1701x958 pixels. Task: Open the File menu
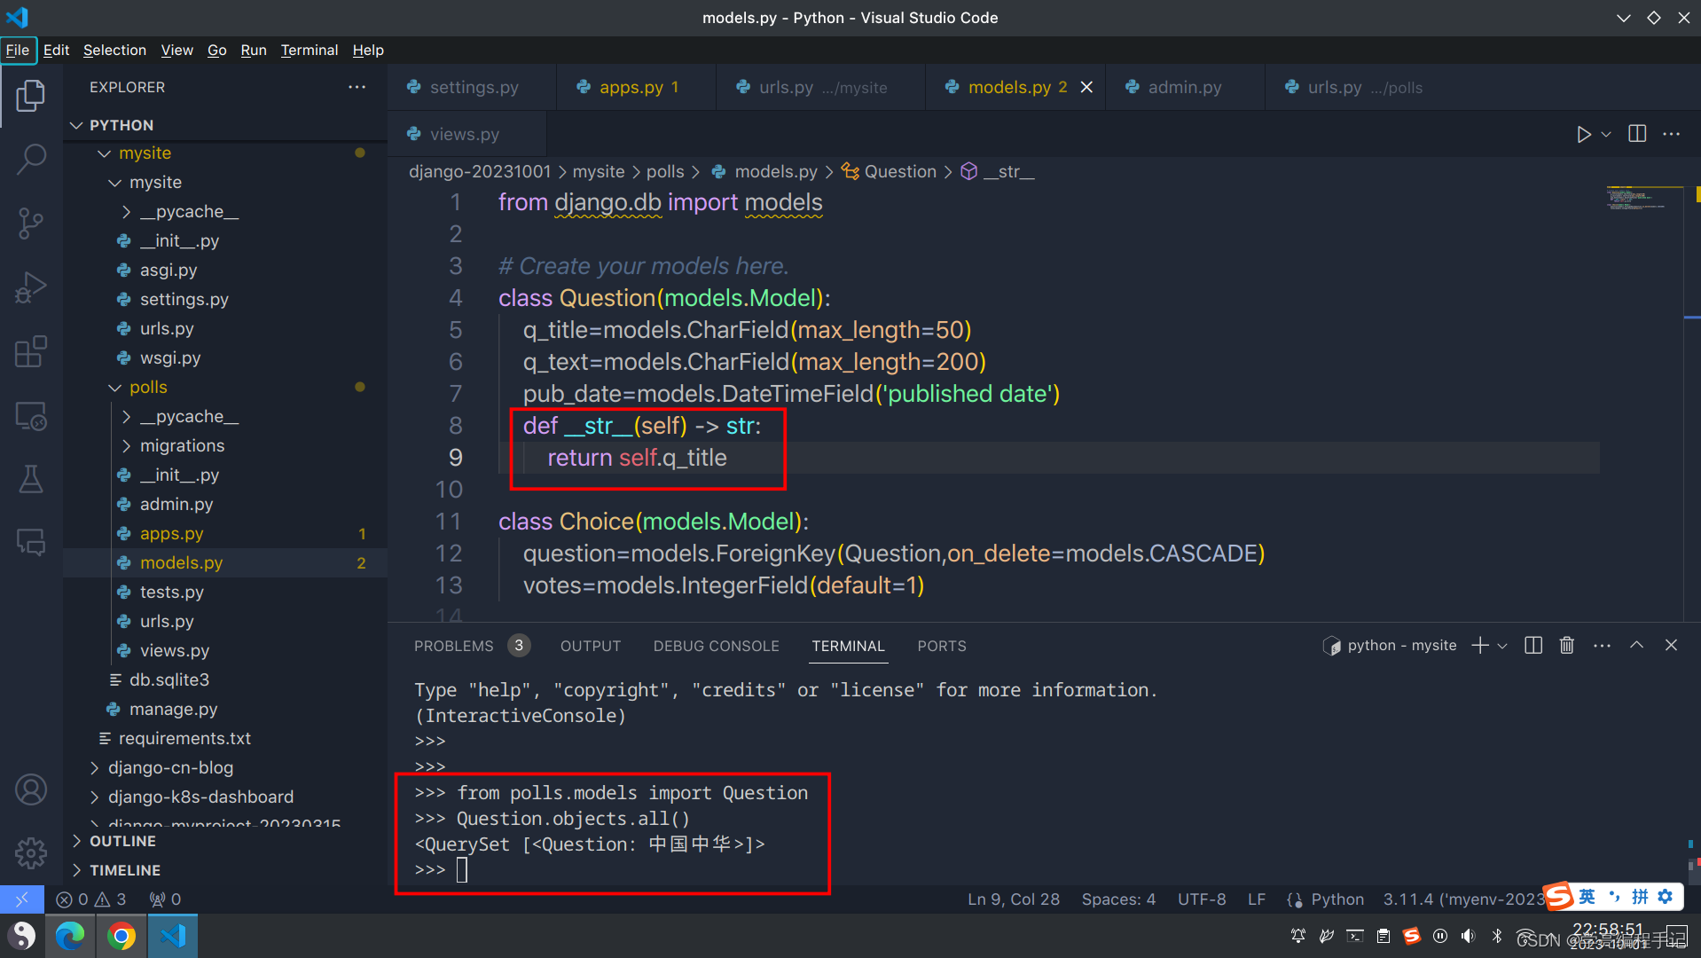coord(18,50)
